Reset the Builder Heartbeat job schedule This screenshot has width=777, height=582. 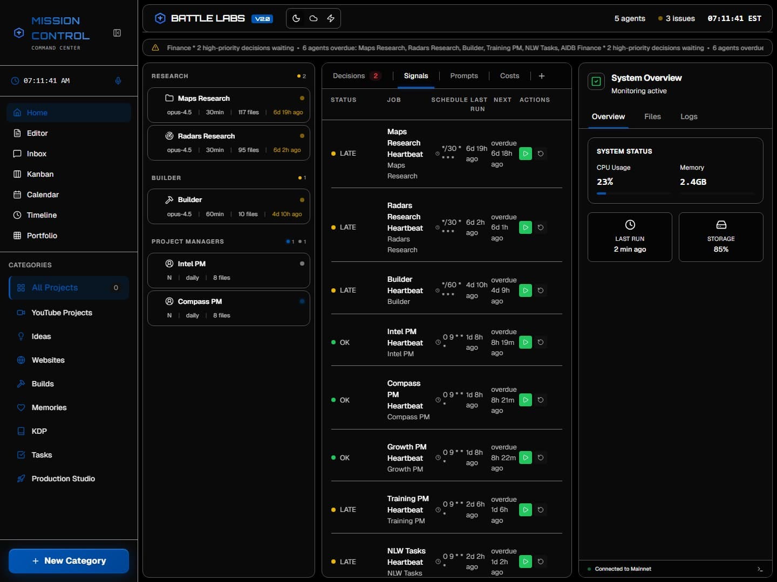tap(541, 290)
